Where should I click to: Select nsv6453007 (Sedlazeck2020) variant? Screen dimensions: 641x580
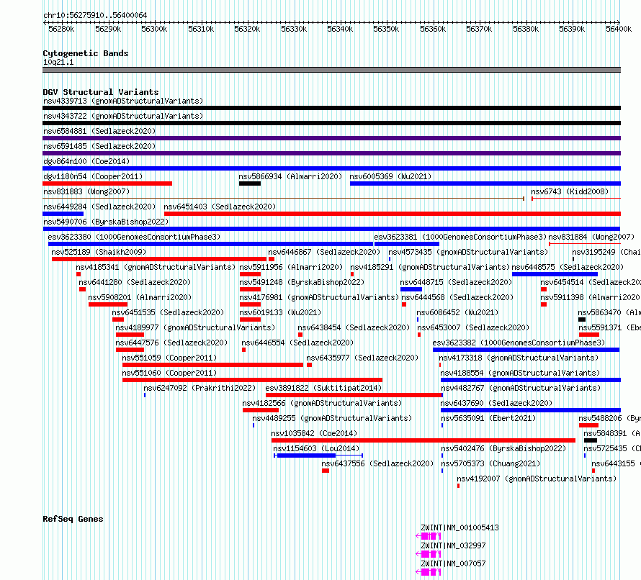(473, 327)
